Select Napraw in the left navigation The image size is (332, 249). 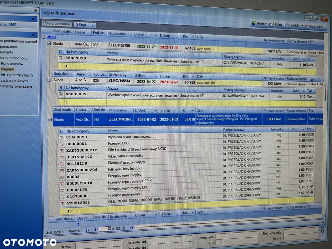(x=7, y=69)
